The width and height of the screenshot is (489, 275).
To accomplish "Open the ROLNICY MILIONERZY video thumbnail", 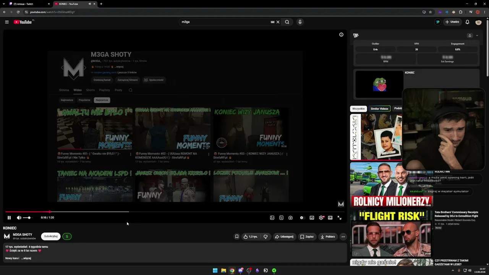I will click(392, 185).
